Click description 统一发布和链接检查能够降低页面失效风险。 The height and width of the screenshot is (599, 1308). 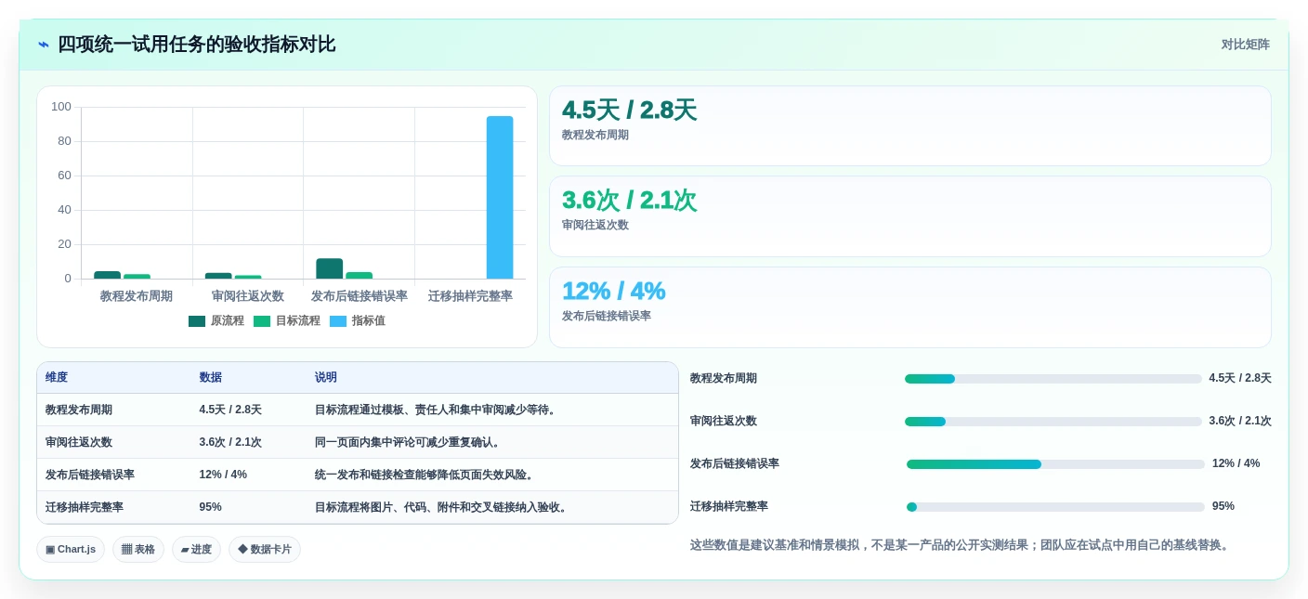(425, 475)
